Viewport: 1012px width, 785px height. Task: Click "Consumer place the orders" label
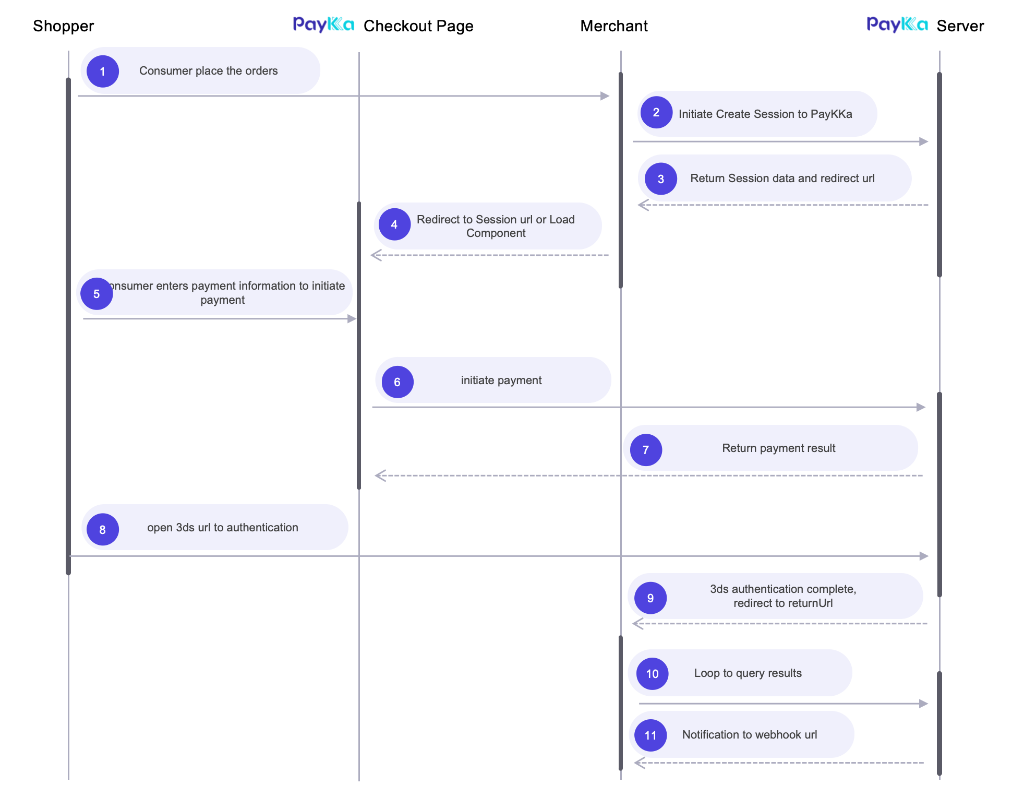coord(209,71)
